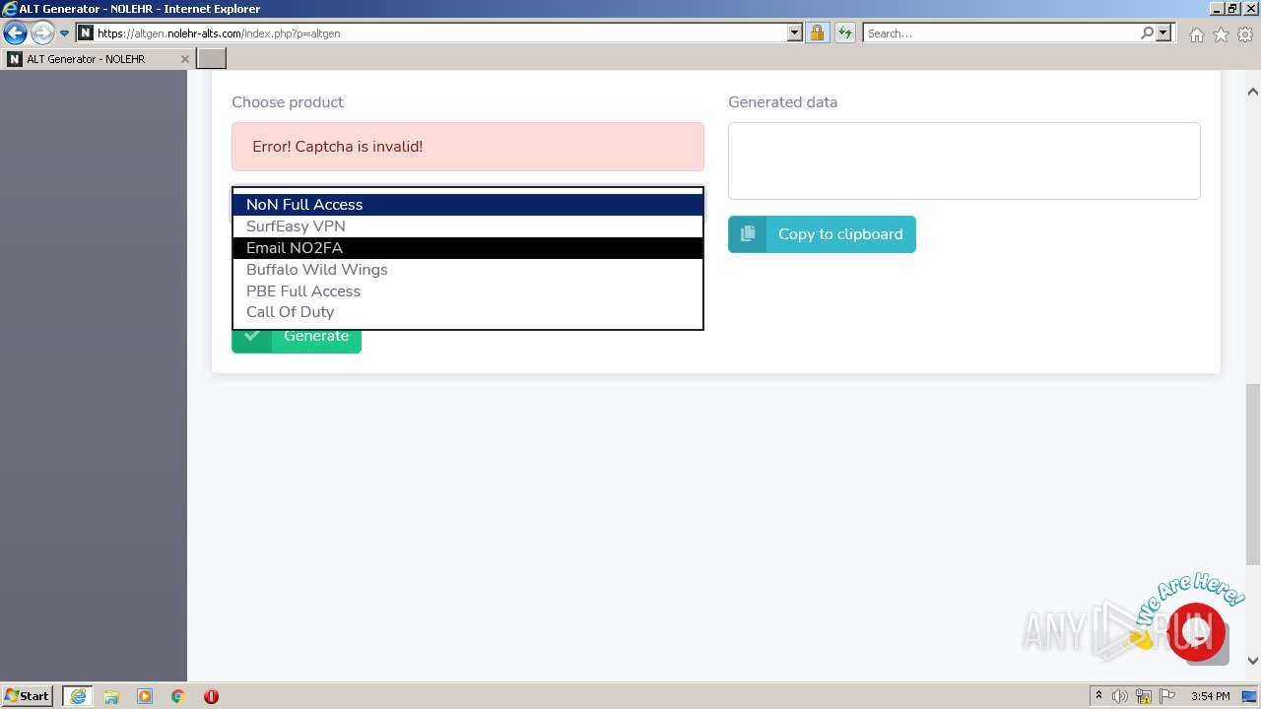Viewport: 1261px width, 709px height.
Task: Select Call Of Duty option
Action: 468,312
